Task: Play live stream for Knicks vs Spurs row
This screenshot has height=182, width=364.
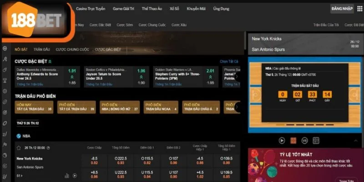Action: [75, 176]
